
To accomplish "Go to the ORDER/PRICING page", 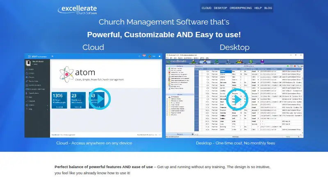I will coord(241,8).
